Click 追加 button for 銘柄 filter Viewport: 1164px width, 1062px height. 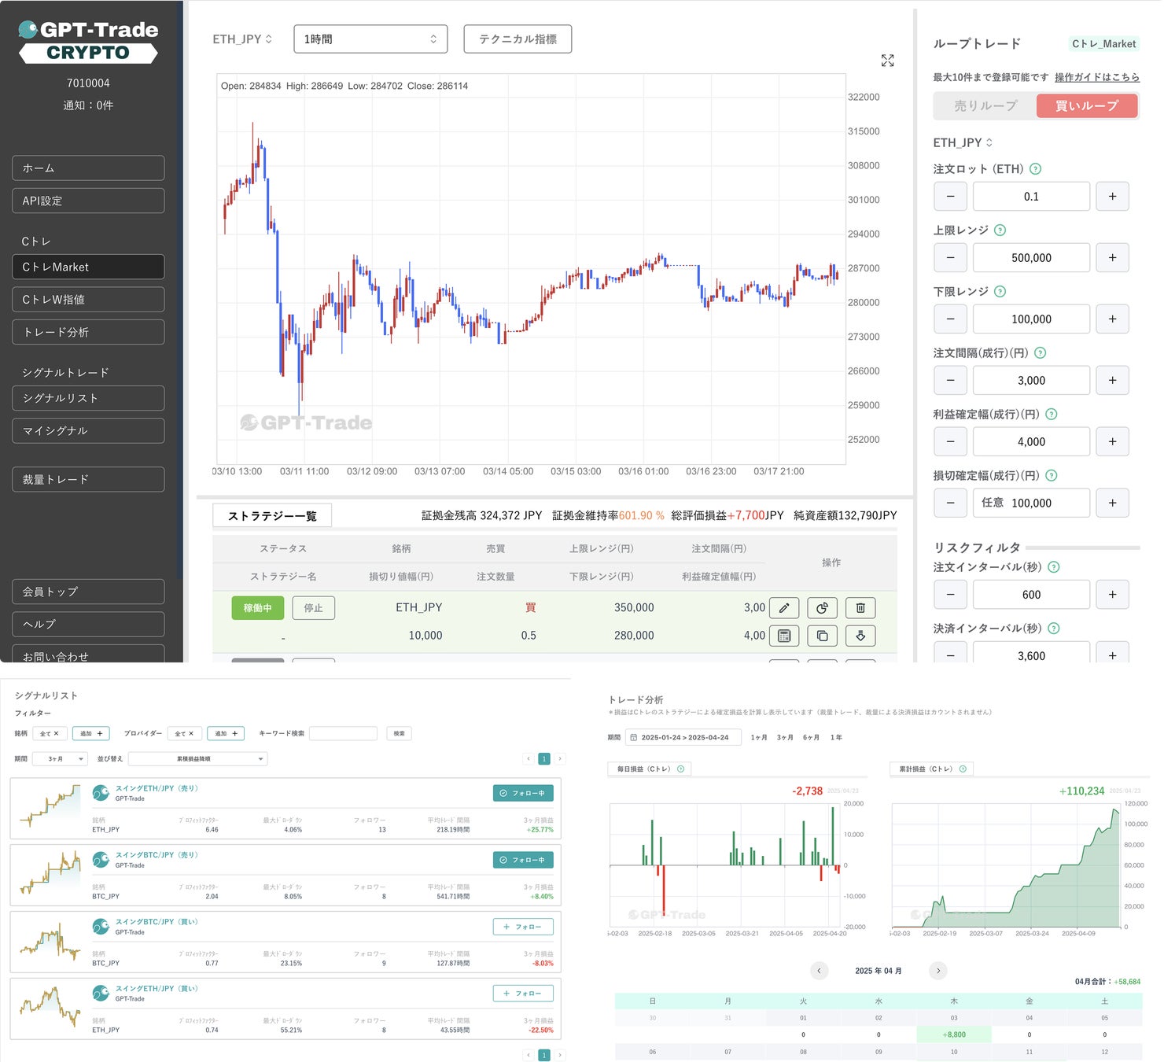(x=91, y=733)
